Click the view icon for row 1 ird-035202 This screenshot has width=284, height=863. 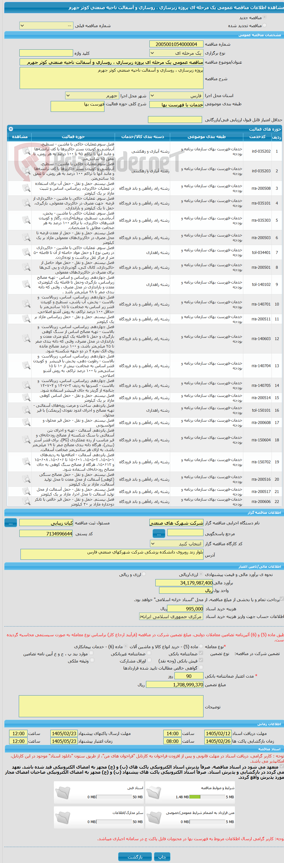[x=26, y=151]
